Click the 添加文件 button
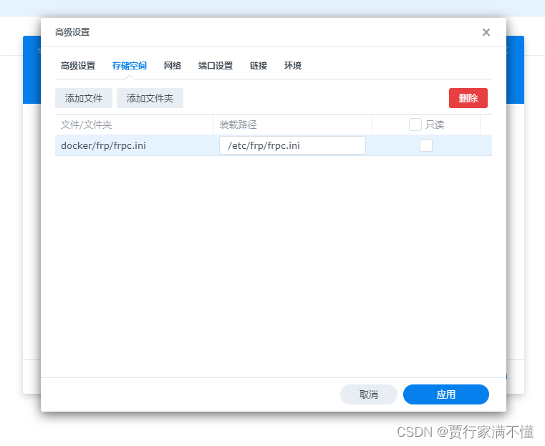This screenshot has height=446, width=545. [x=84, y=98]
